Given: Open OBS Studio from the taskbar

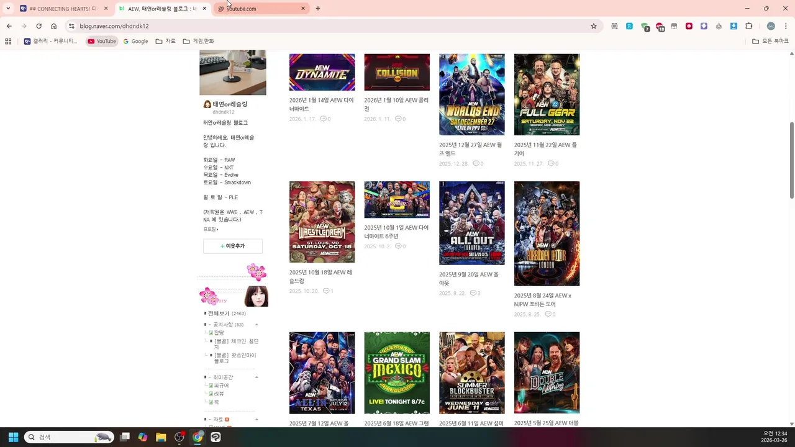Looking at the screenshot, I should pos(179,437).
